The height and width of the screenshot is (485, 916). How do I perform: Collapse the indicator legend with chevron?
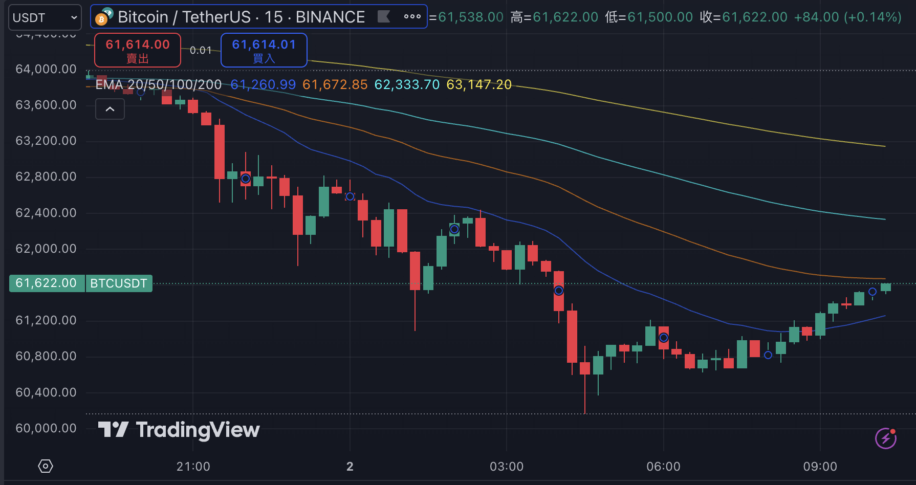pyautogui.click(x=110, y=109)
